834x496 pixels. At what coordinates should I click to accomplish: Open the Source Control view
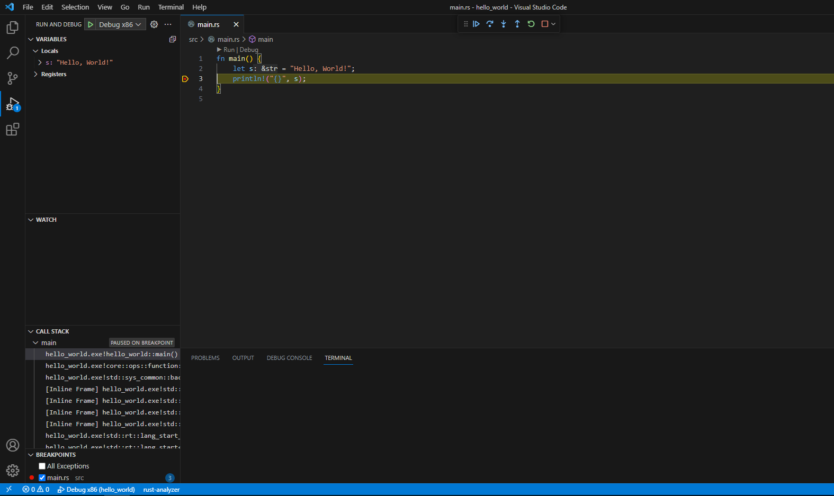(12, 78)
